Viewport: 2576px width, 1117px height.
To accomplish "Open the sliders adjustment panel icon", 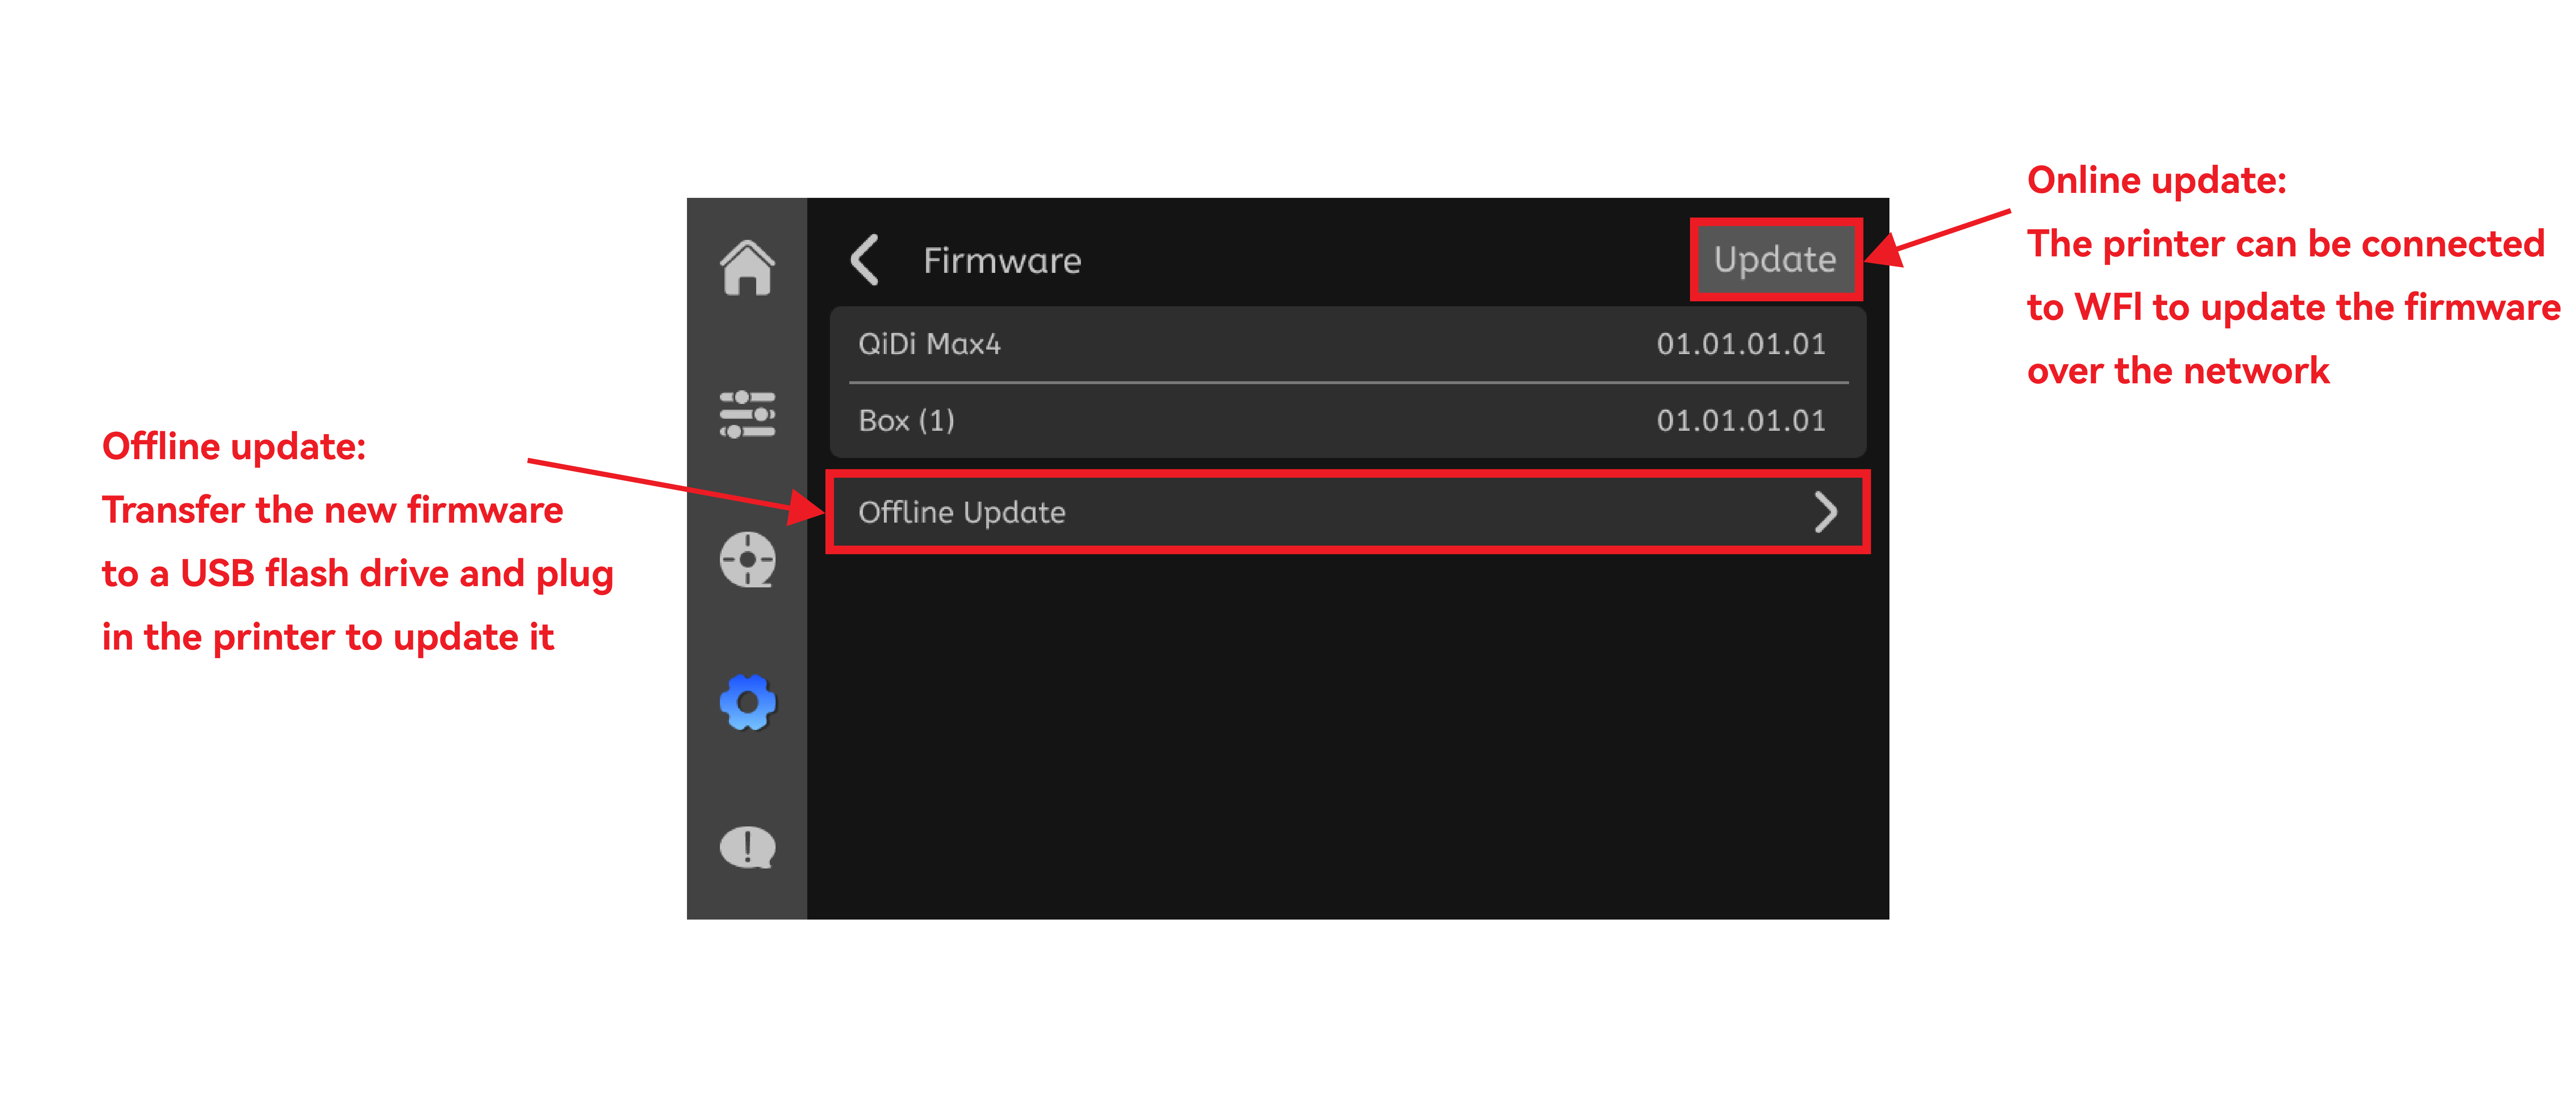I will (x=747, y=414).
